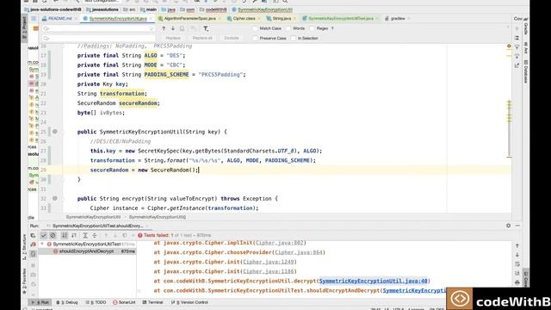This screenshot has height=310, width=551.
Task: Click editor vertical scrollbar
Action: tap(509, 128)
